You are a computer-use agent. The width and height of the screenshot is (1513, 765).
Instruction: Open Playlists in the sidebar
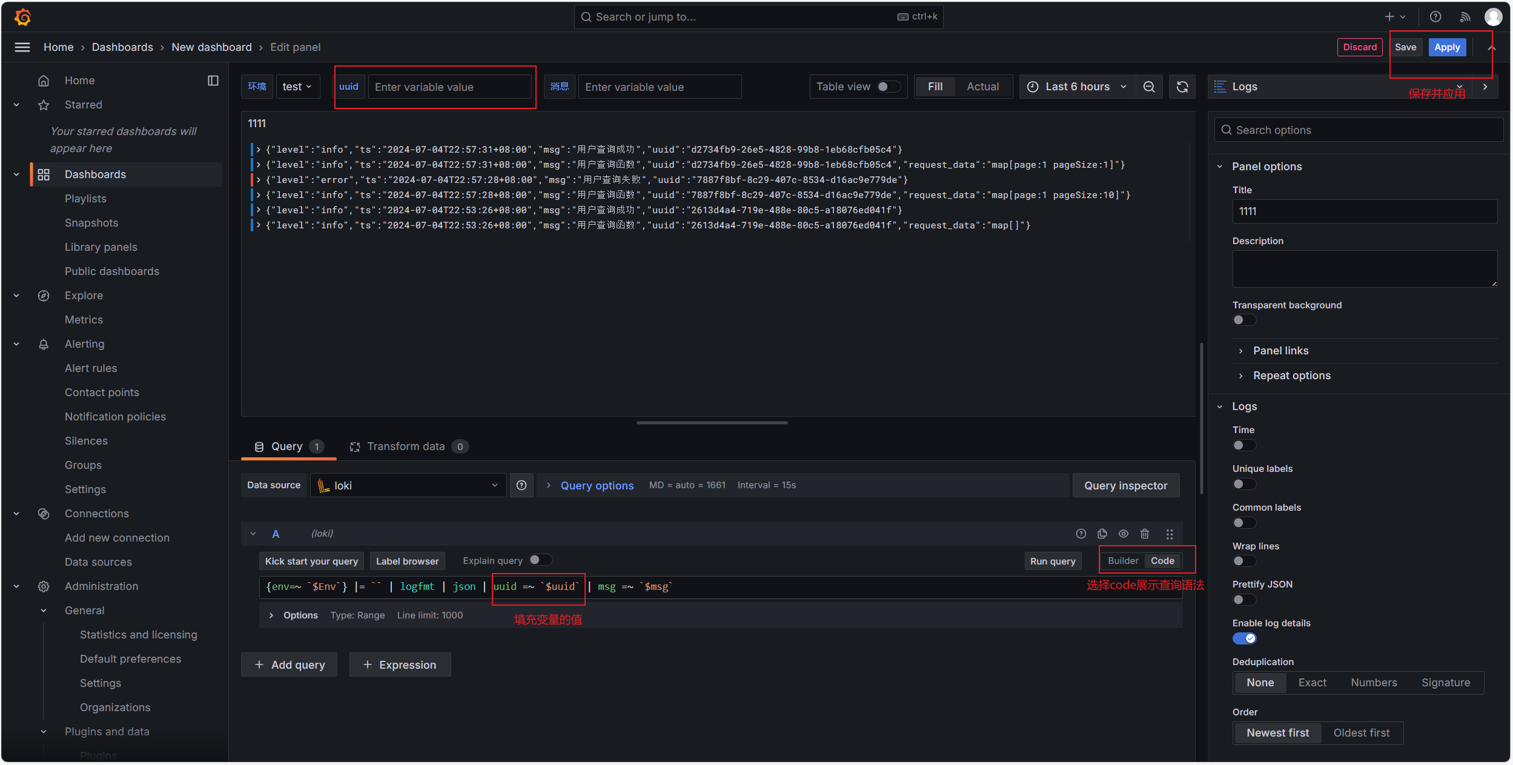tap(85, 199)
